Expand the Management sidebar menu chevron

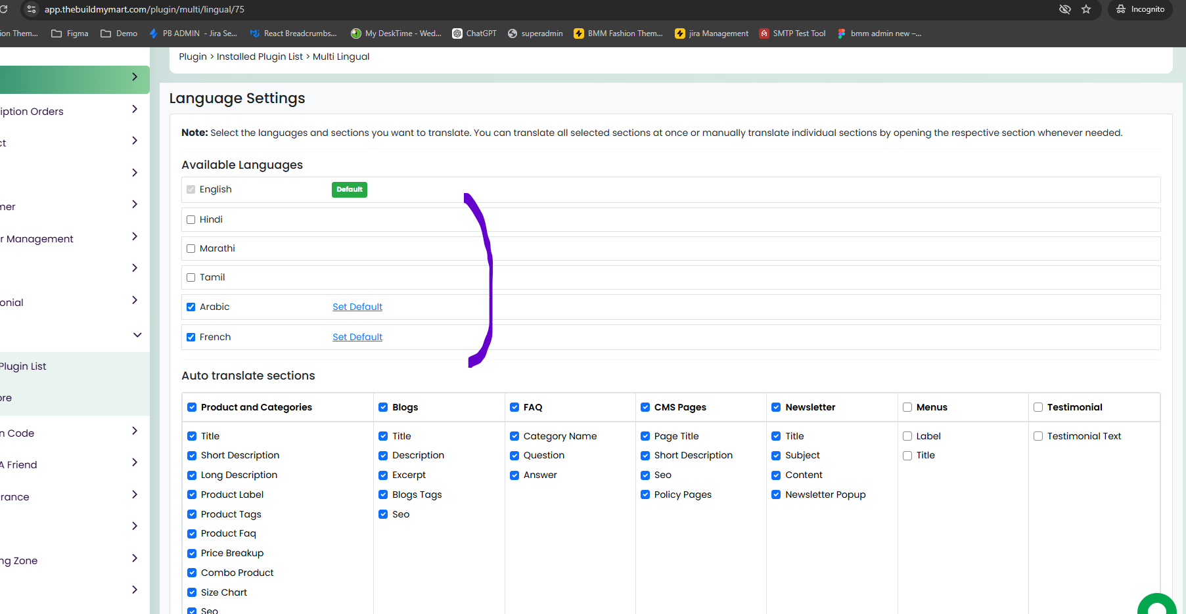coord(135,236)
